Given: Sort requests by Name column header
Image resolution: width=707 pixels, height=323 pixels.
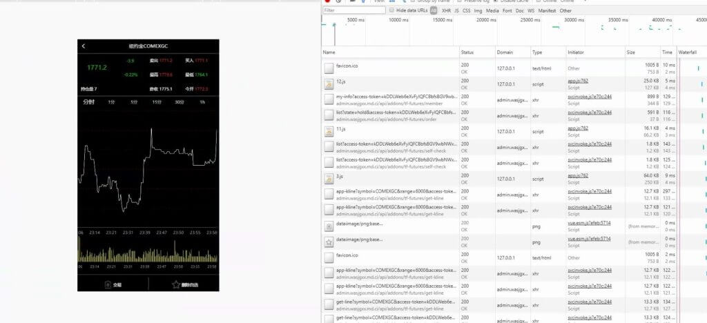Looking at the screenshot, I should (x=329, y=52).
